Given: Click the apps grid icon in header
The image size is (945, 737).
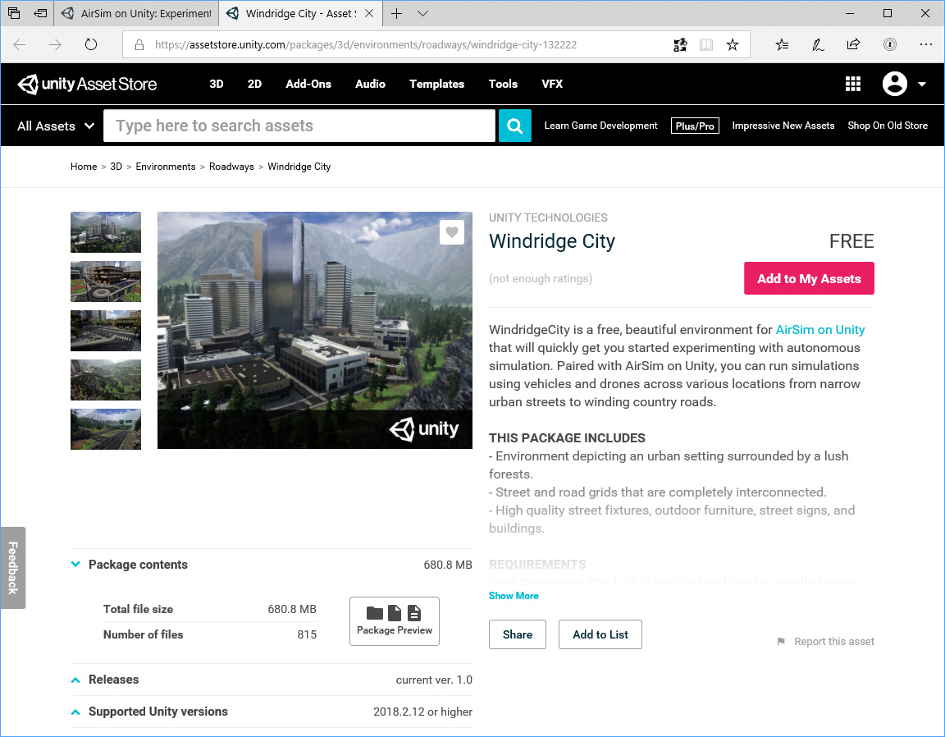Looking at the screenshot, I should coord(853,83).
